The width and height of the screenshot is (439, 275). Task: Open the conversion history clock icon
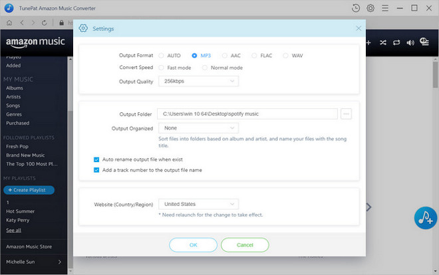[x=355, y=8]
